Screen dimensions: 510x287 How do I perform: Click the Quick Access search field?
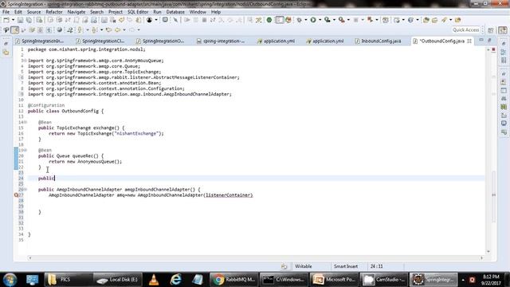[x=465, y=30]
